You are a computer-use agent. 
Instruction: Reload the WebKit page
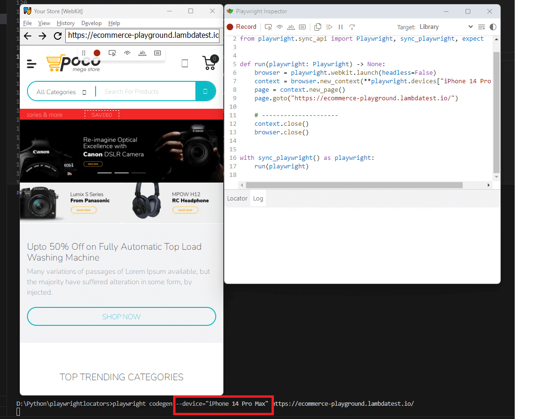point(58,36)
